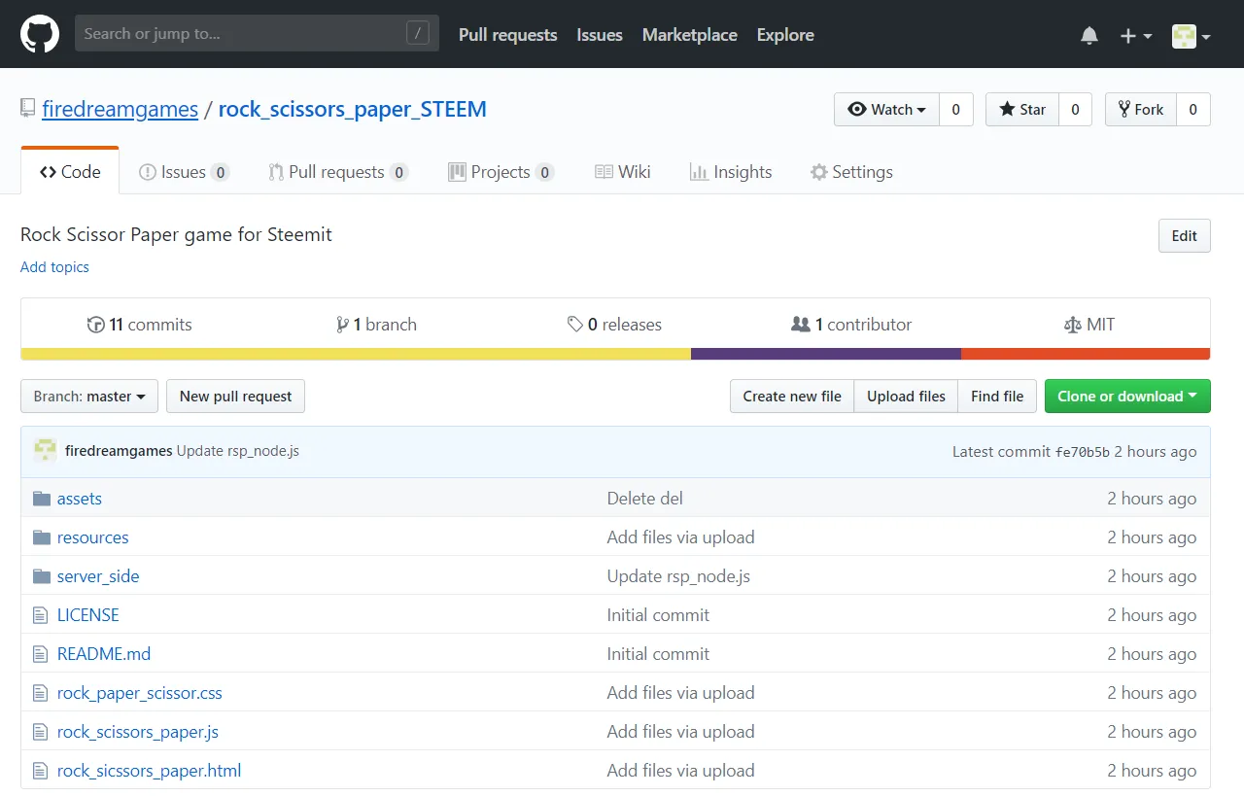Screen dimensions: 1244x796
Task: Open Update rsp_node.js message on server_side row
Action: pos(678,576)
